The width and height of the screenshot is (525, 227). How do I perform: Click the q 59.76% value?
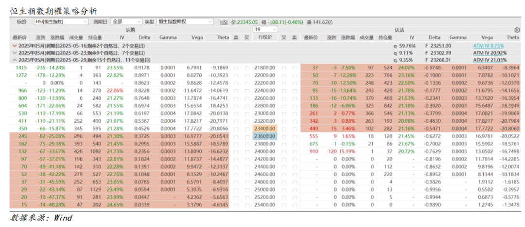point(405,46)
